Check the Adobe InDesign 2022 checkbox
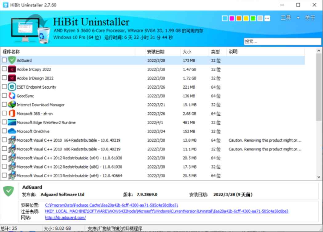 coord(4,78)
